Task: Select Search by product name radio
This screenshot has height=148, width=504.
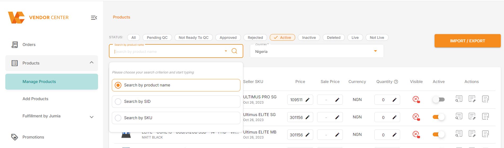Action: (x=118, y=85)
